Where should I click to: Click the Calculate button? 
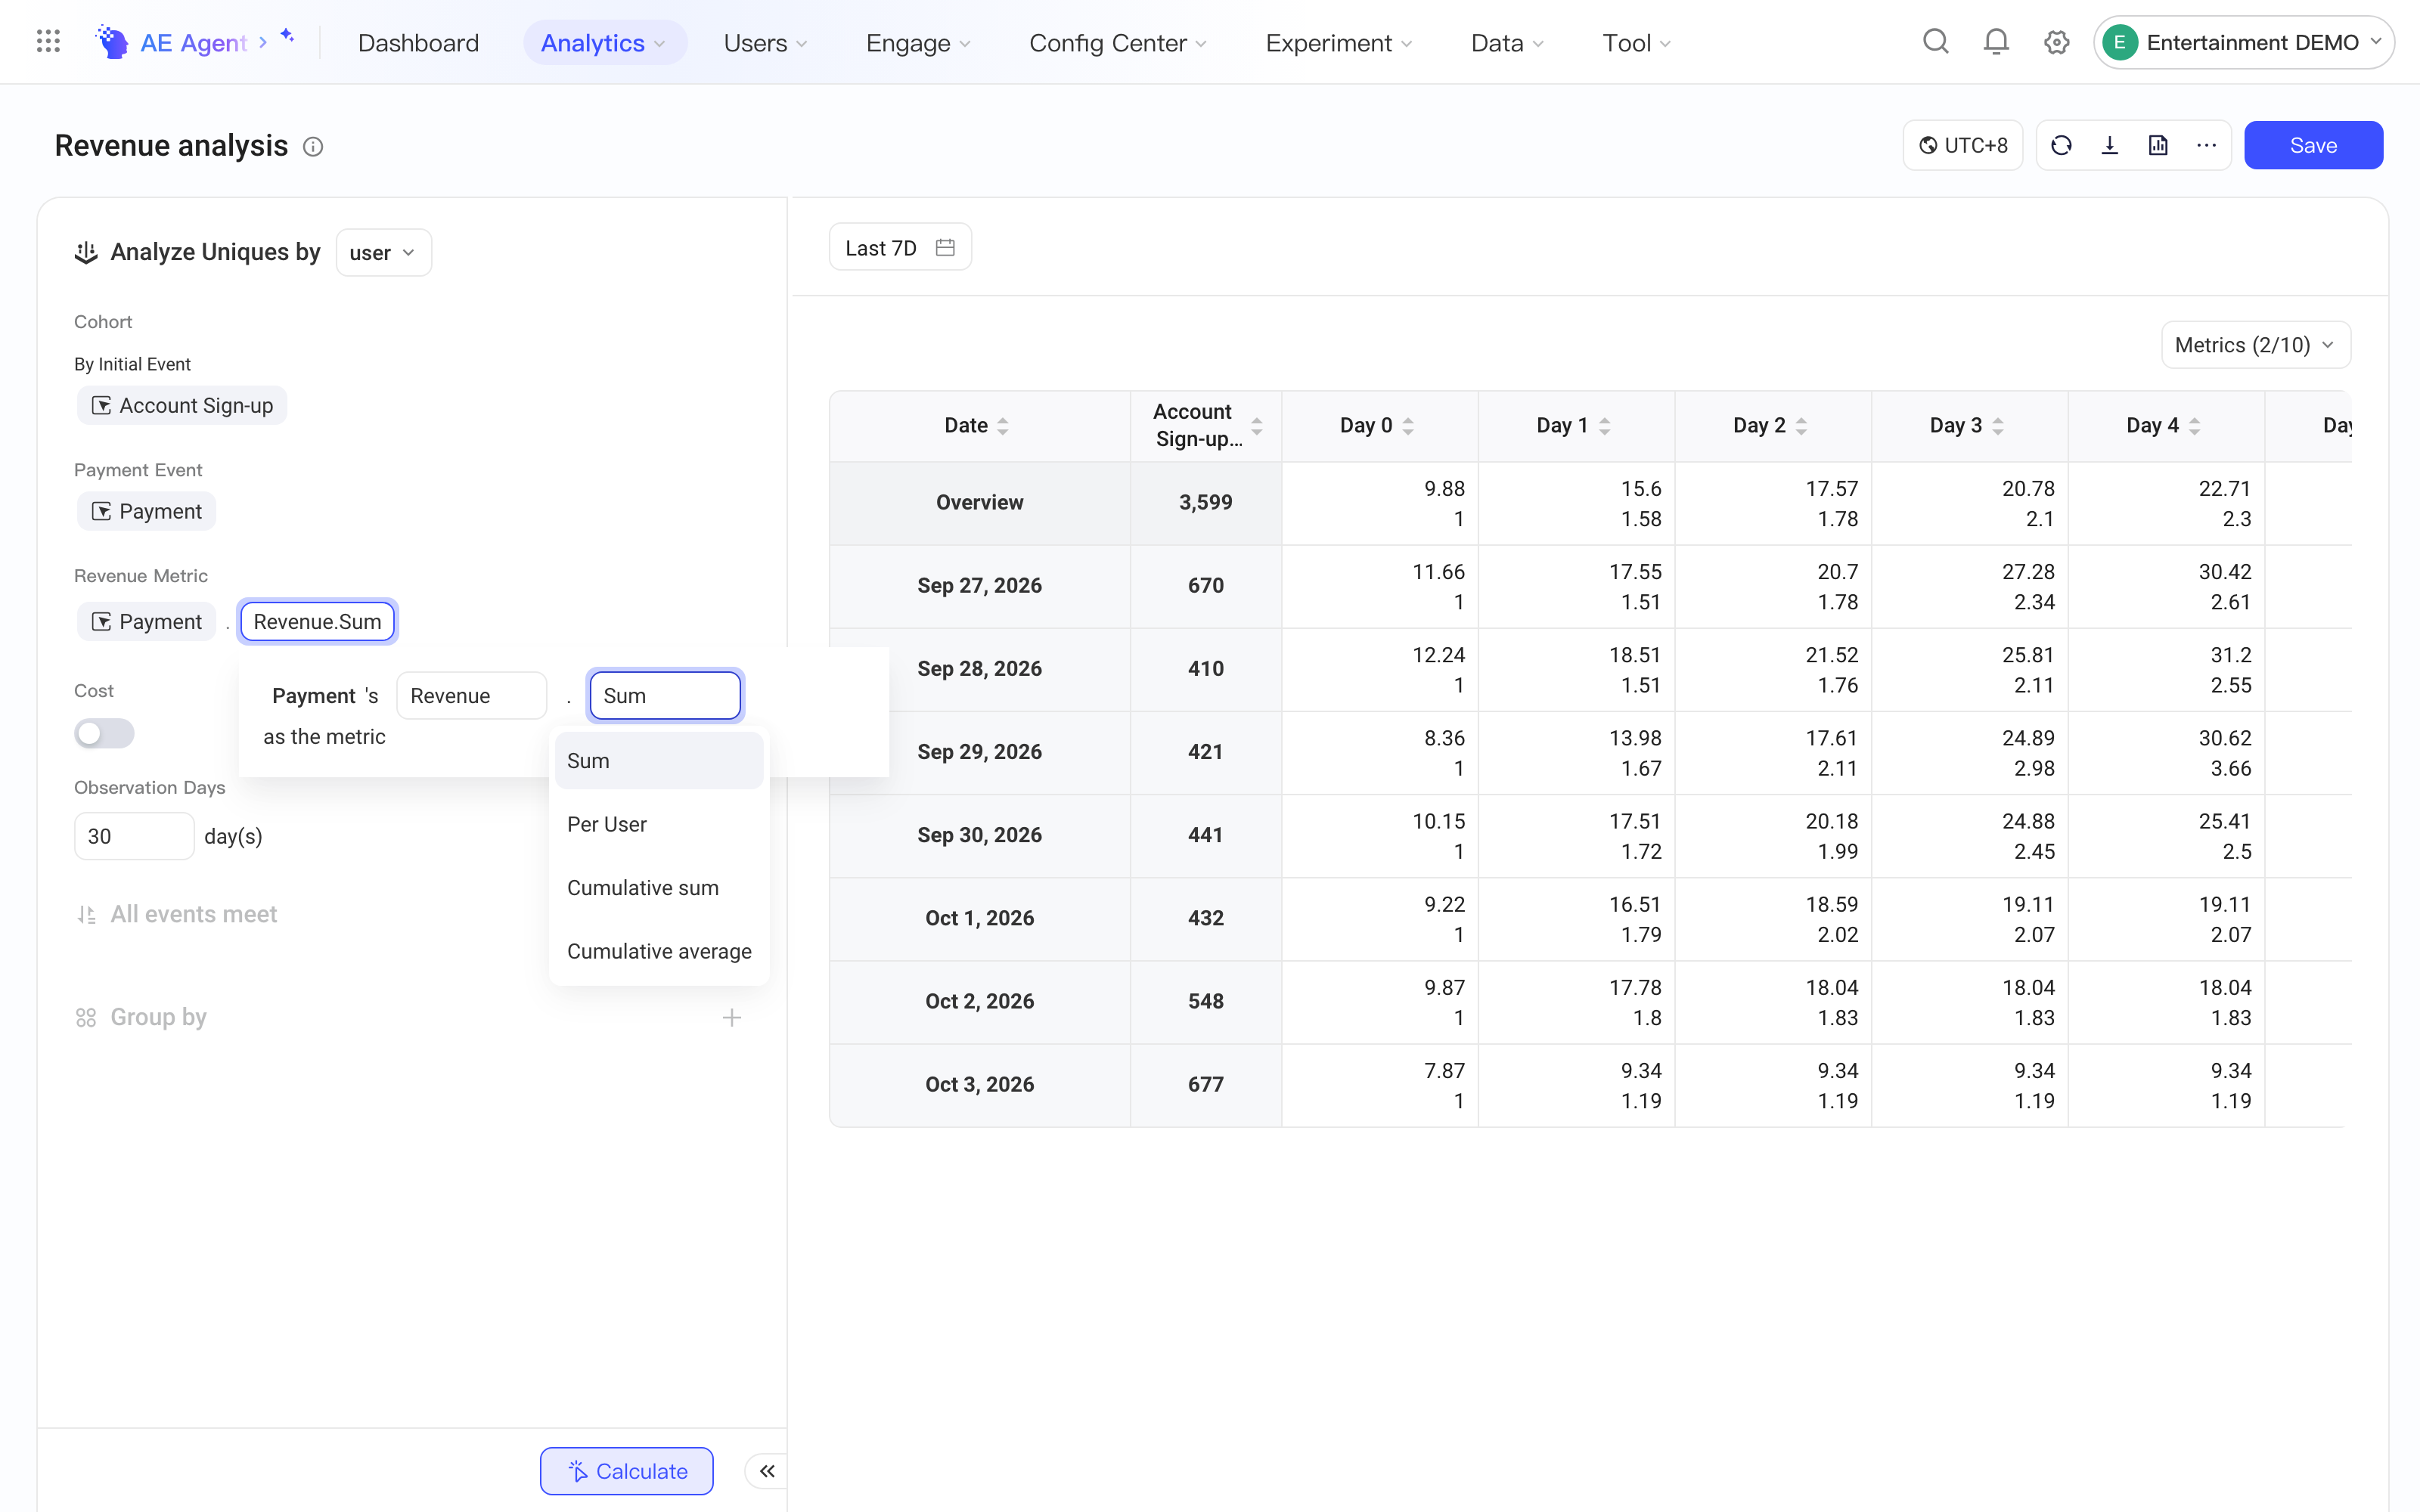click(x=627, y=1471)
